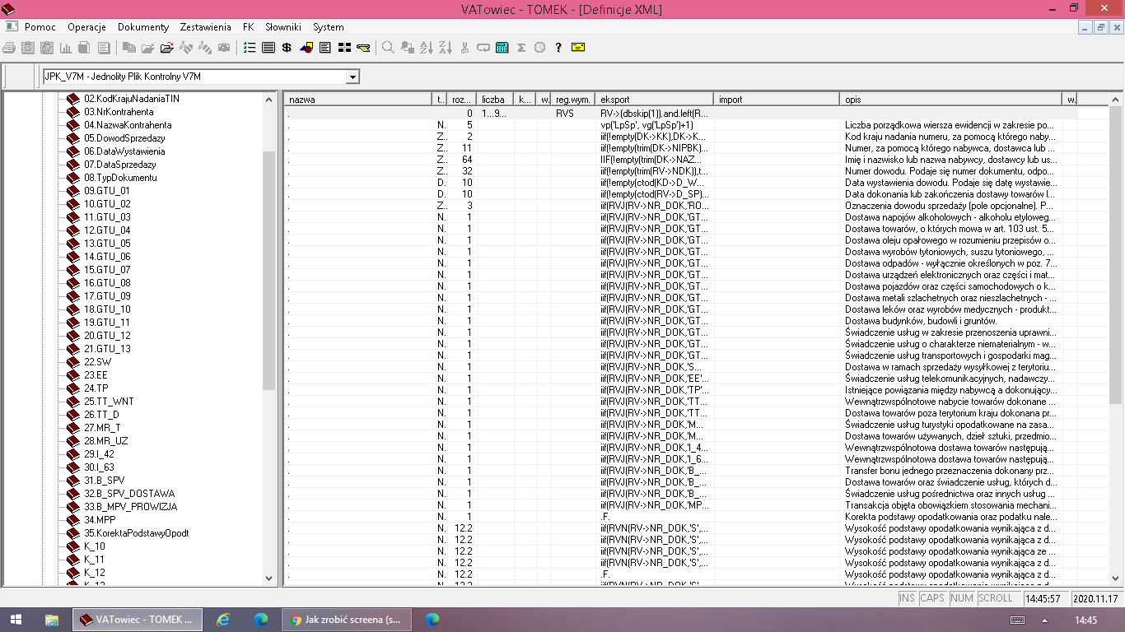Select the 34.MPP tree node
1125x632 pixels.
100,520
